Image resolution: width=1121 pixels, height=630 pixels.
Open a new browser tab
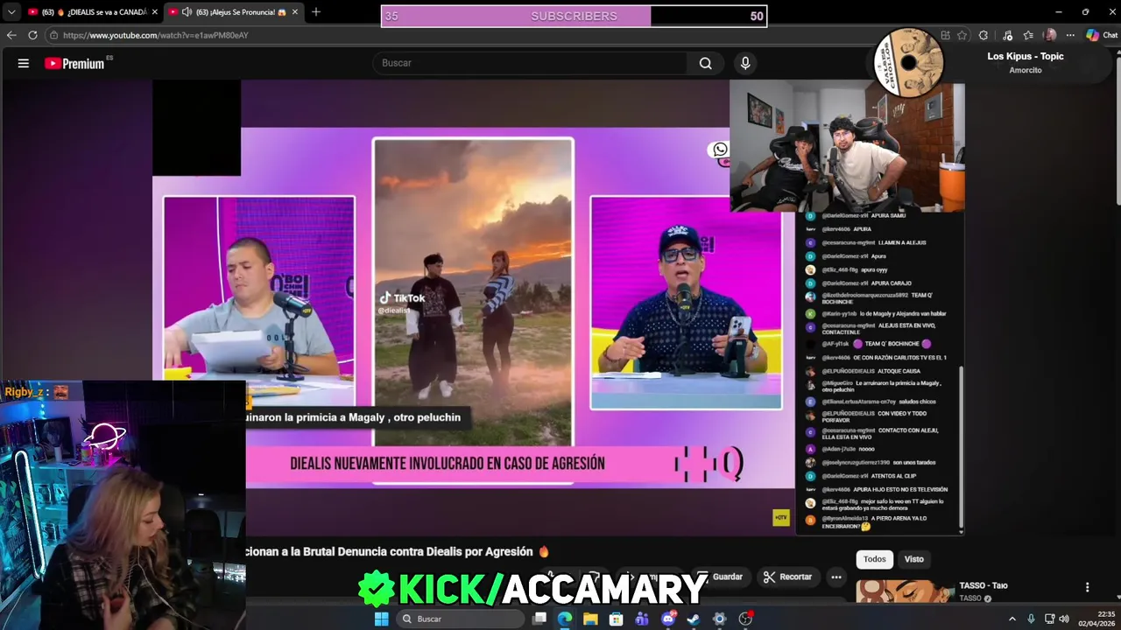coord(316,11)
